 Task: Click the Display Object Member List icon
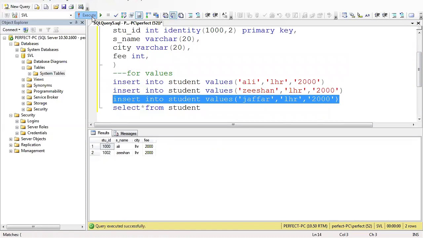344,15
